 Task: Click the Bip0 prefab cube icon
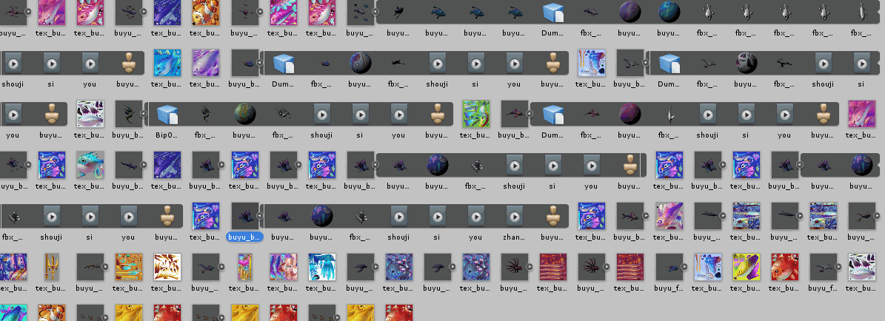coord(167,115)
